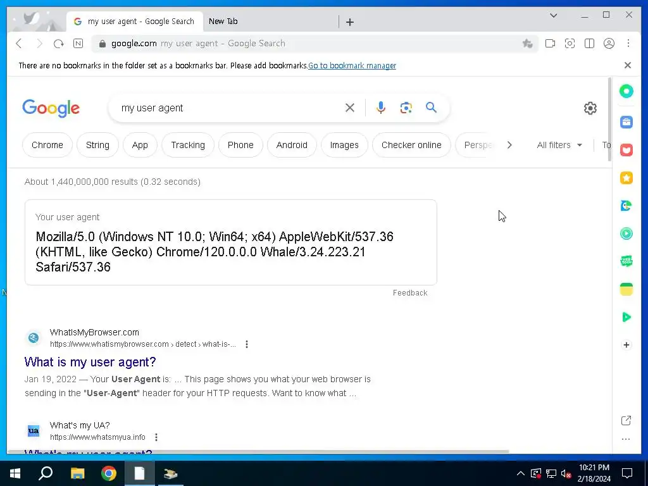Click the horizontal page scrollbar

259,452
